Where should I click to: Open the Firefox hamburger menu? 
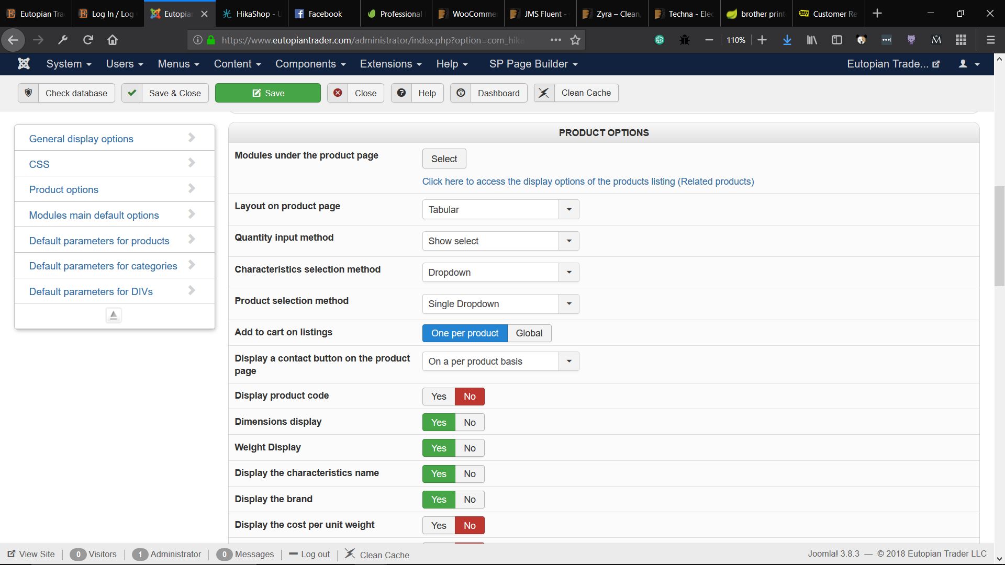[x=990, y=40]
